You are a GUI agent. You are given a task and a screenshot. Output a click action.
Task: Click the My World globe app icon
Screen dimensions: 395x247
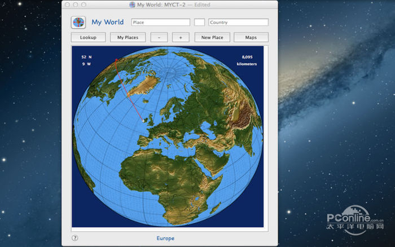point(78,23)
